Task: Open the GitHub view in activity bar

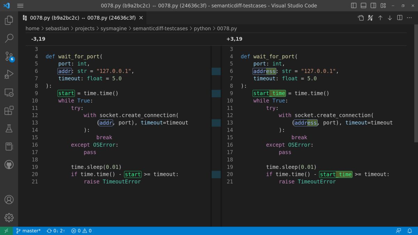Action: click(9, 165)
